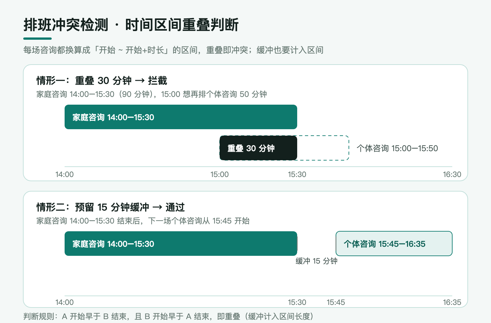Select heading 情形二：预留 15 分钟缓冲 → 通过
Screen dimensions: 491x323
coord(110,207)
